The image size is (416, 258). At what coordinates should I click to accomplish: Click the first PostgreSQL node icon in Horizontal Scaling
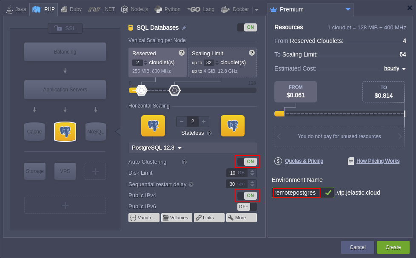tap(153, 126)
